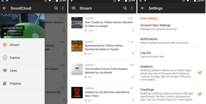The height and width of the screenshot is (104, 206).
Task: Tap the 13:52 duration on Stream list
Action: pos(131,18)
